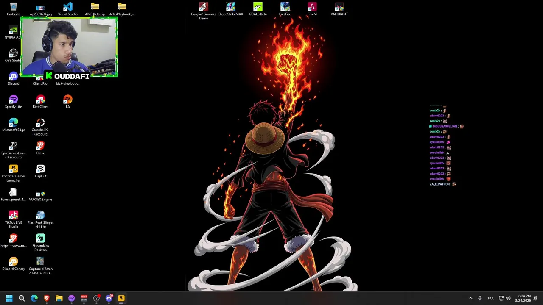
Task: Select the Foxen_preset_4 file icon
Action: [x=14, y=195]
